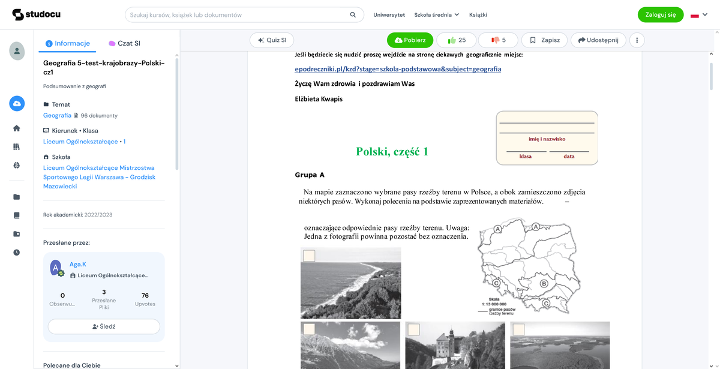The height and width of the screenshot is (369, 720).
Task: Click the Polecane dla Ciebie heading
Action: [72, 365]
